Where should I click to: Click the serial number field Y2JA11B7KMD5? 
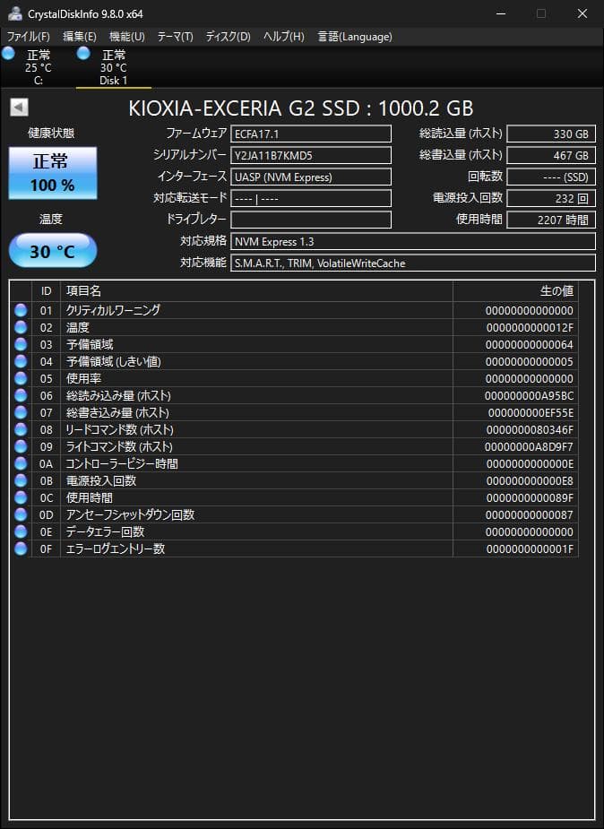[311, 155]
